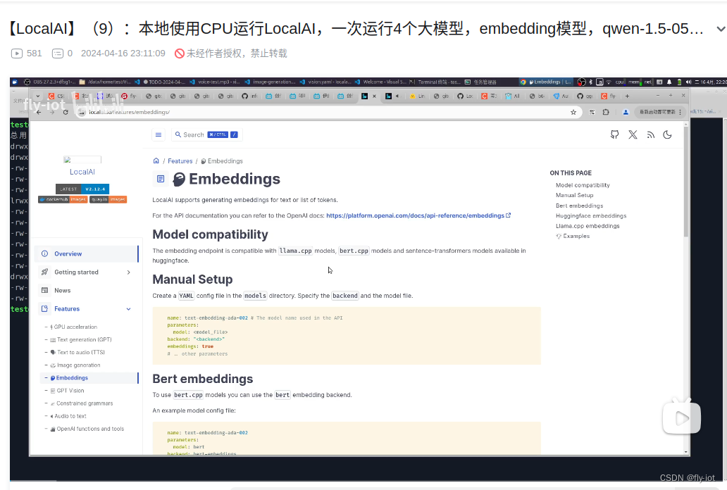Jump to Bert embeddings in page outline
The width and height of the screenshot is (727, 490).
580,206
